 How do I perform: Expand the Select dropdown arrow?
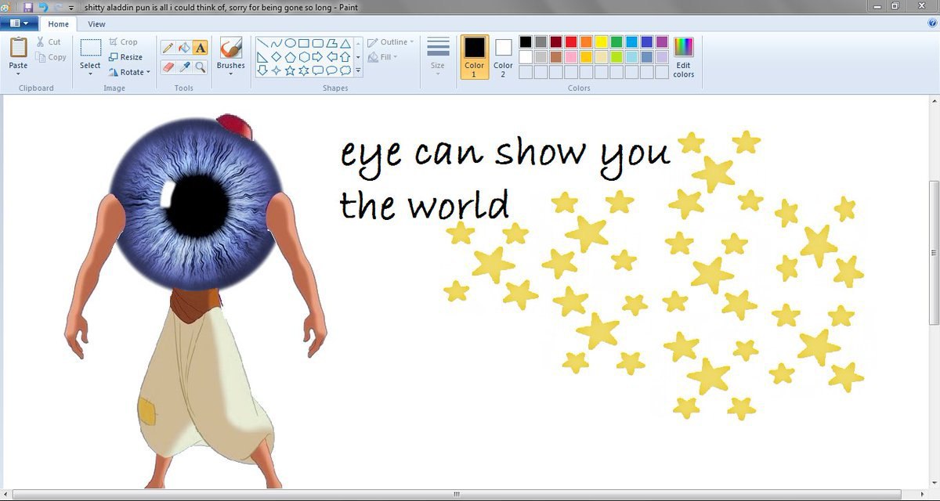(x=90, y=74)
